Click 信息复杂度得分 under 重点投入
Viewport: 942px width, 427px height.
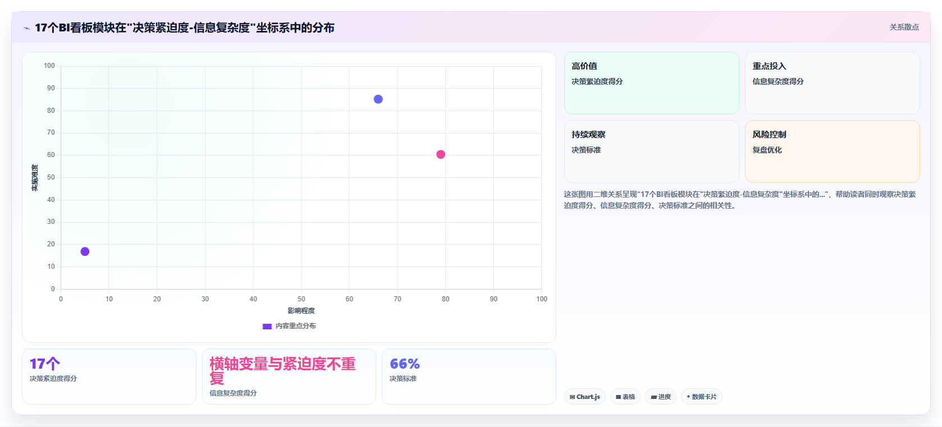(778, 81)
